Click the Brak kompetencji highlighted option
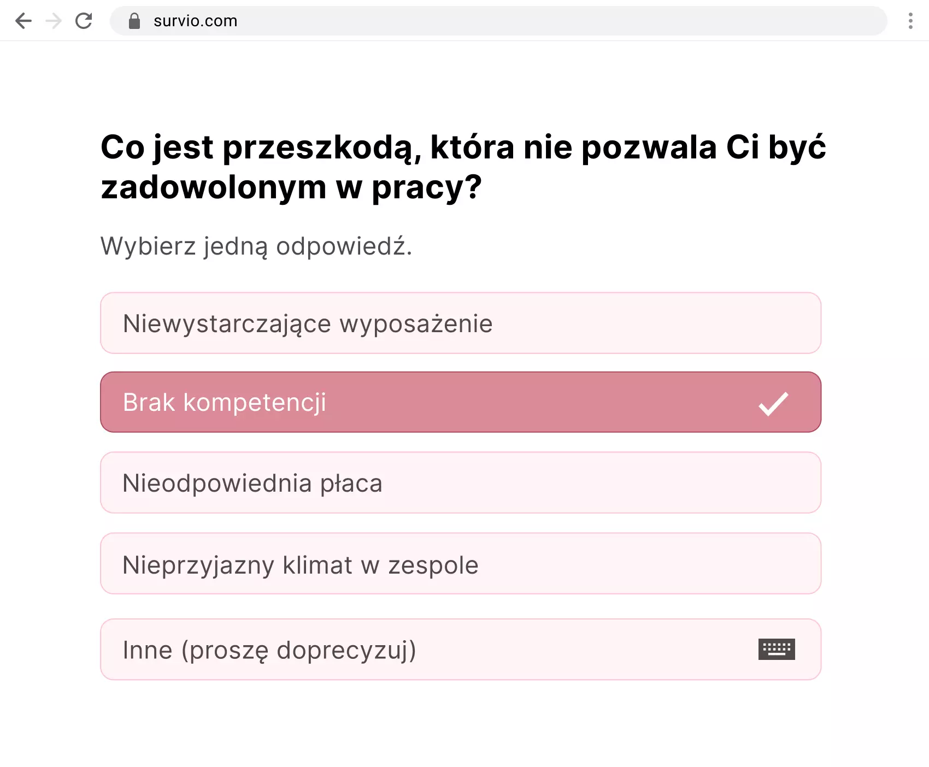Image resolution: width=929 pixels, height=767 pixels. tap(460, 403)
